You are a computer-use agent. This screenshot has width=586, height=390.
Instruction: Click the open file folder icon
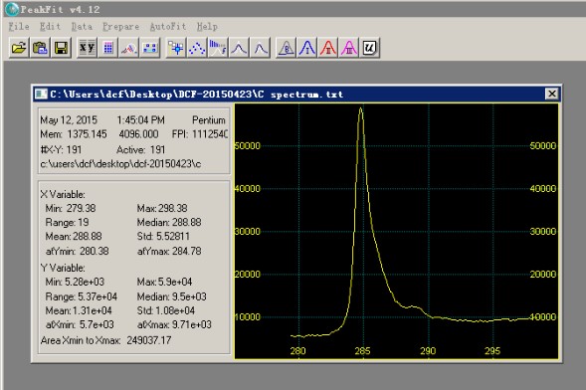pyautogui.click(x=19, y=48)
